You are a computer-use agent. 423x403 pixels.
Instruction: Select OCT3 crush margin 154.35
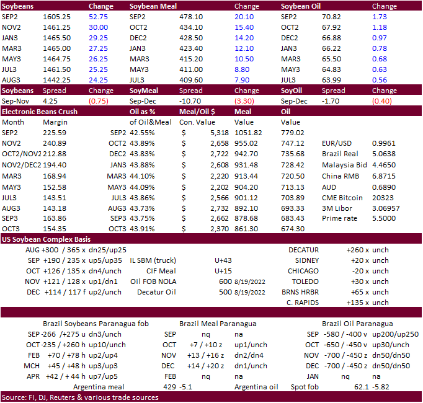pyautogui.click(x=55, y=229)
